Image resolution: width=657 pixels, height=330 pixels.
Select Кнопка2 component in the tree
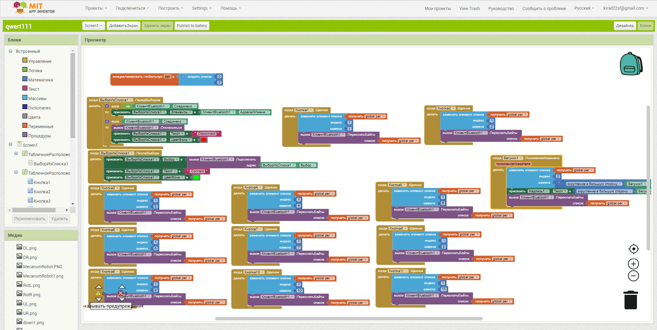pos(42,192)
